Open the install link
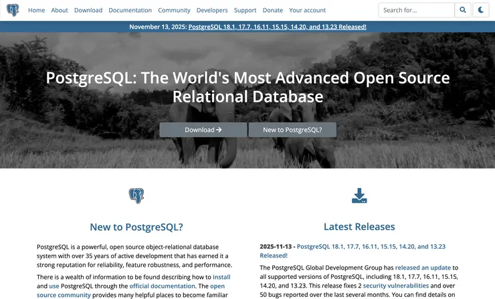495x299 pixels. pos(221,277)
